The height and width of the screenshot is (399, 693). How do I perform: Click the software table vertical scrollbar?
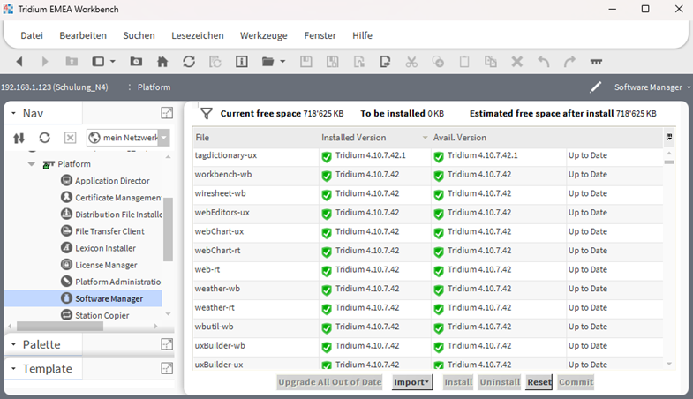669,162
